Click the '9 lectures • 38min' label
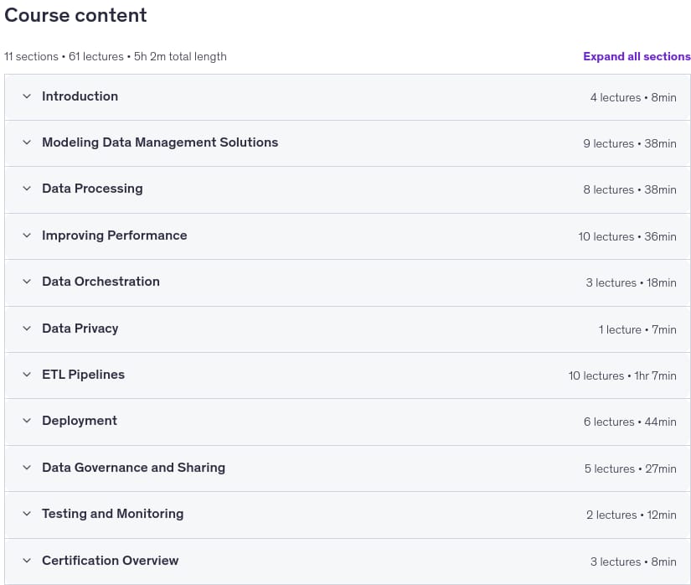 pyautogui.click(x=630, y=143)
